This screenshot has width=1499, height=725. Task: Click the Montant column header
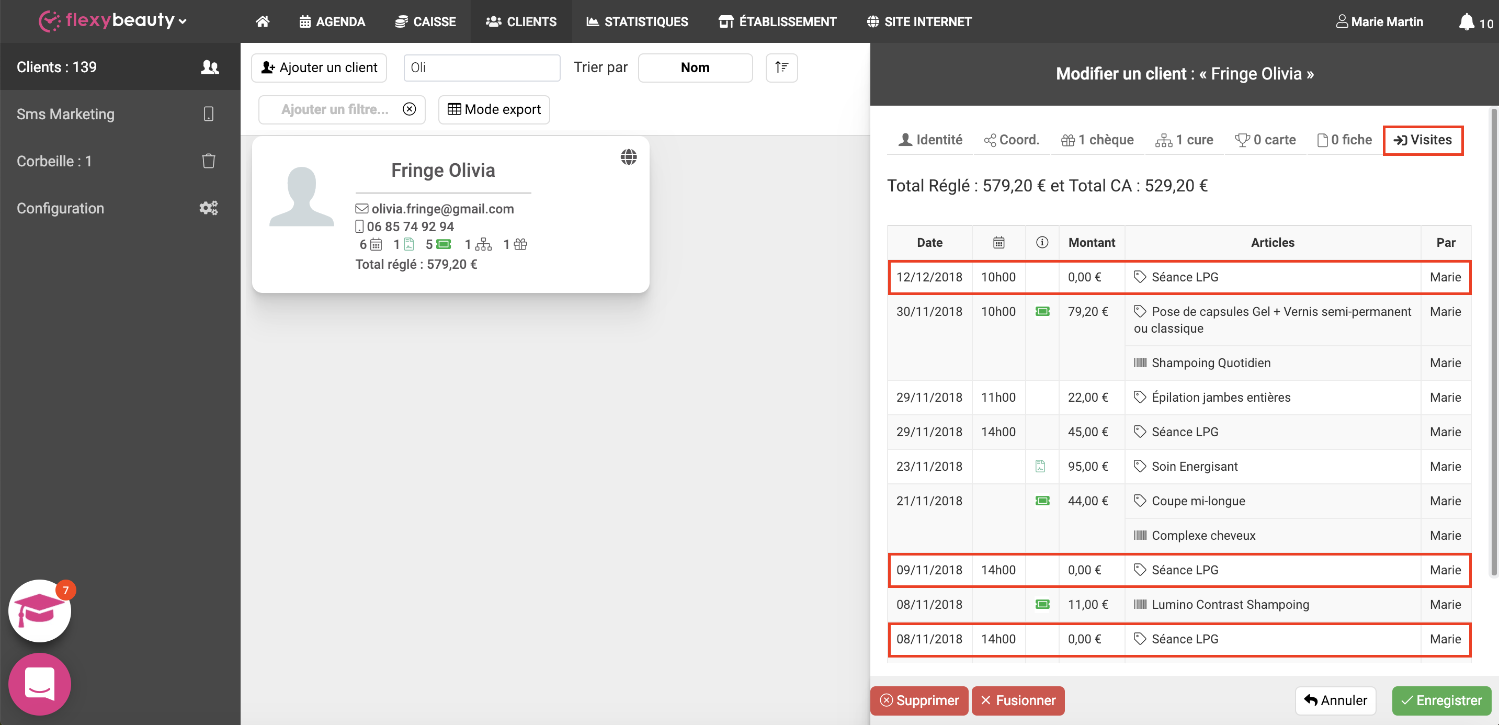(1092, 243)
